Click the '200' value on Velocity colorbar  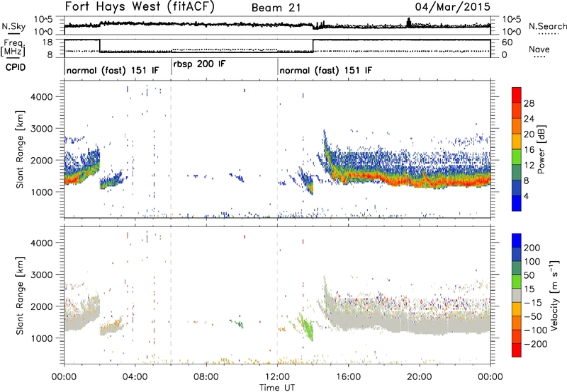pos(532,248)
